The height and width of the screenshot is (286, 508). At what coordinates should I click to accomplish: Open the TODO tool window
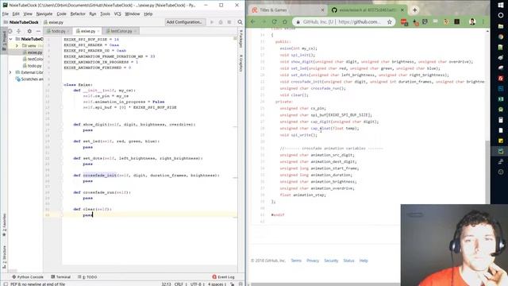(x=87, y=277)
